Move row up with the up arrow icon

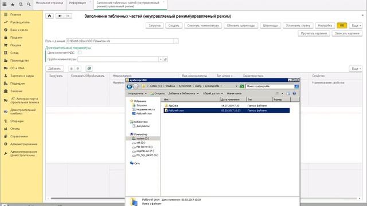pos(71,69)
